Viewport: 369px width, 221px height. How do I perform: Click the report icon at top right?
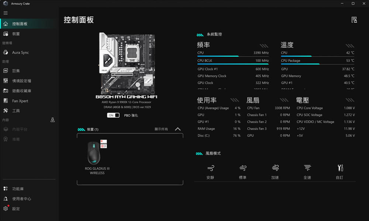click(x=354, y=20)
